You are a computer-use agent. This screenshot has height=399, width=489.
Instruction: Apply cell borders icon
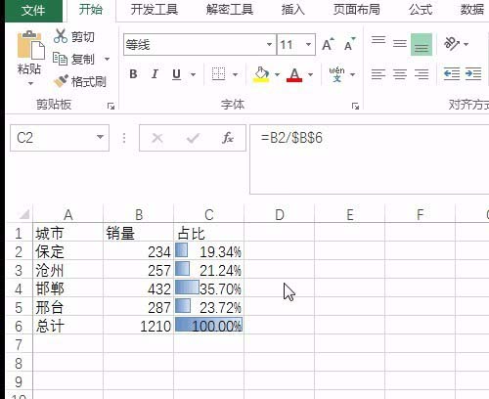218,74
